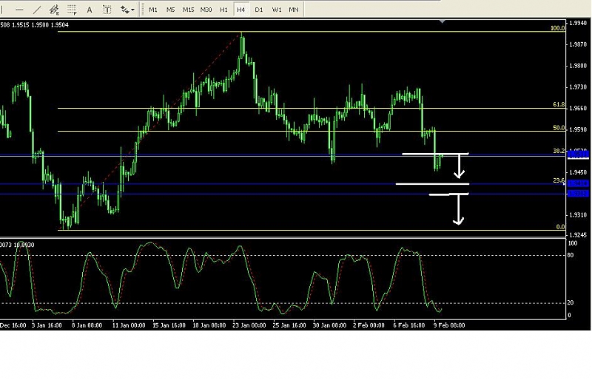
Task: Click the 1.9730 price axis value
Action: coord(579,87)
